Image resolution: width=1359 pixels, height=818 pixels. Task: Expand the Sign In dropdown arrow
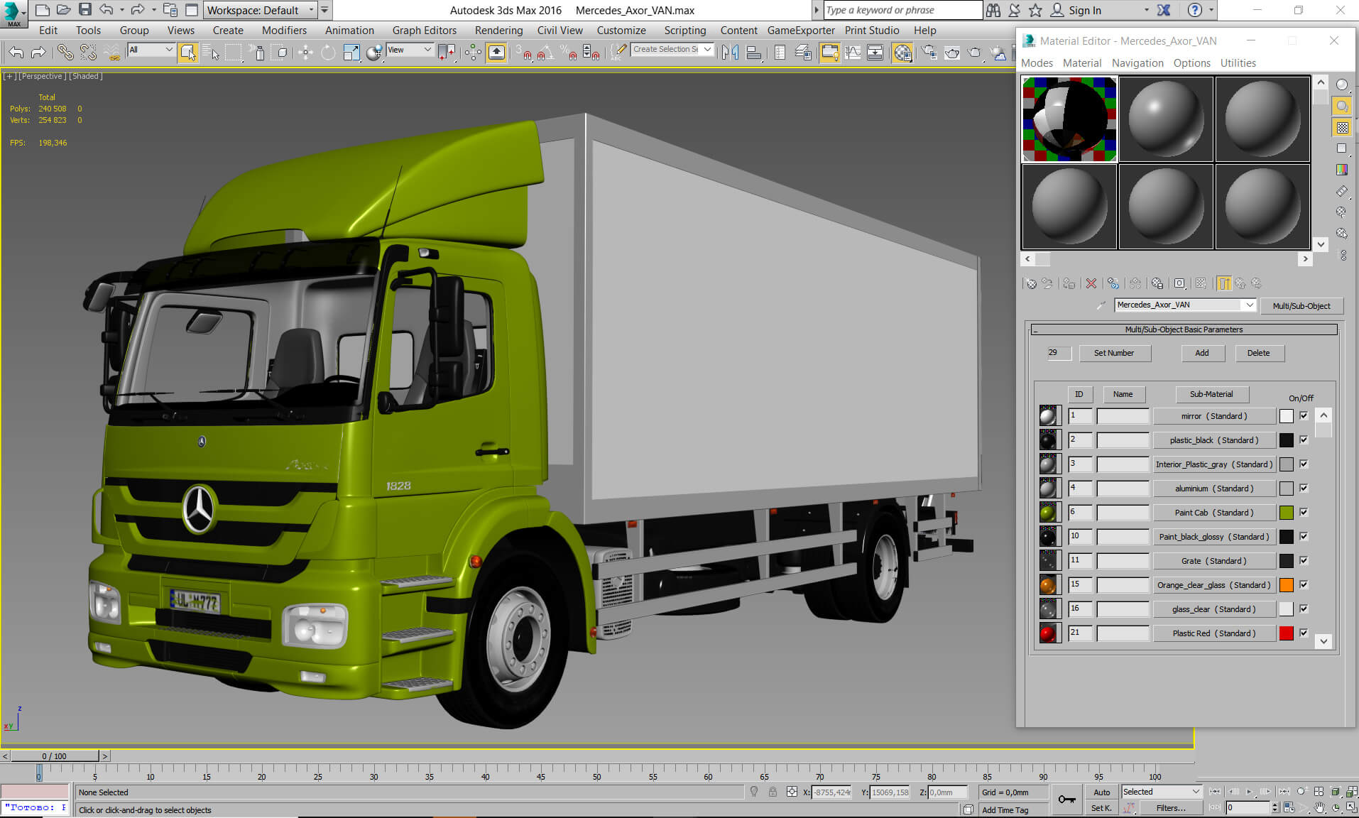coord(1147,10)
